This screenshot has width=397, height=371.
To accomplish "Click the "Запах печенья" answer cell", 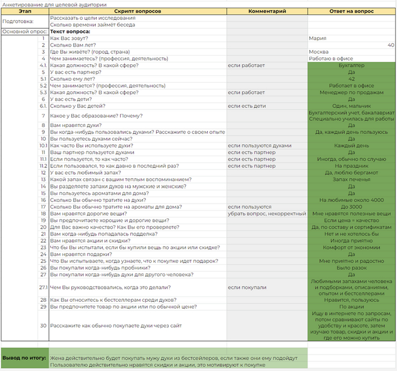I will tap(351, 180).
